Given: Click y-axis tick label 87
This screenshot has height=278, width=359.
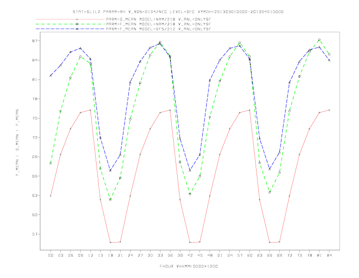Looking at the screenshot, I should tap(35, 41).
